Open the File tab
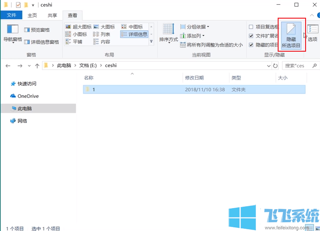 point(12,15)
